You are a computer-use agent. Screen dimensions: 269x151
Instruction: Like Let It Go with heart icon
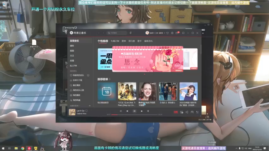[x=87, y=111]
